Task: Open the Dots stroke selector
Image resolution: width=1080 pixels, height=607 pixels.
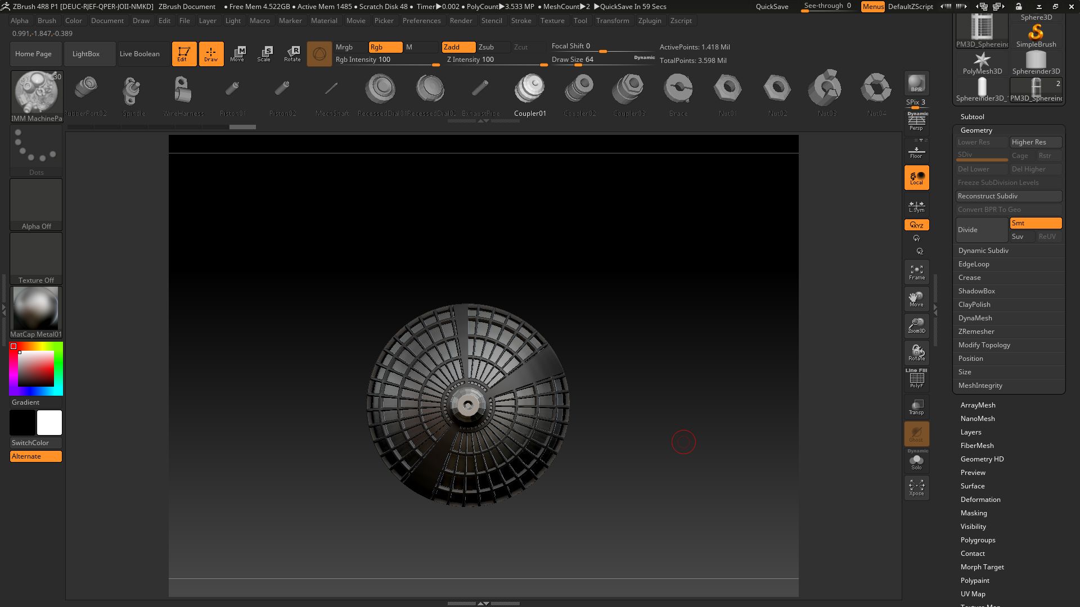Action: [37, 151]
